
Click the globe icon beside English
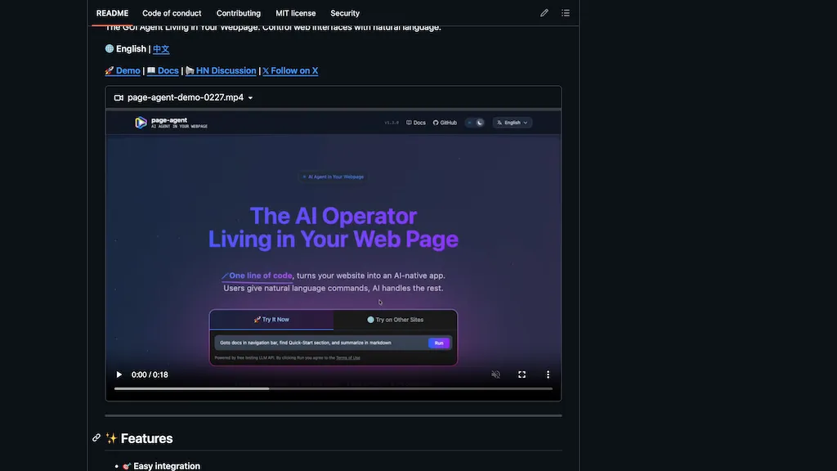click(x=110, y=48)
